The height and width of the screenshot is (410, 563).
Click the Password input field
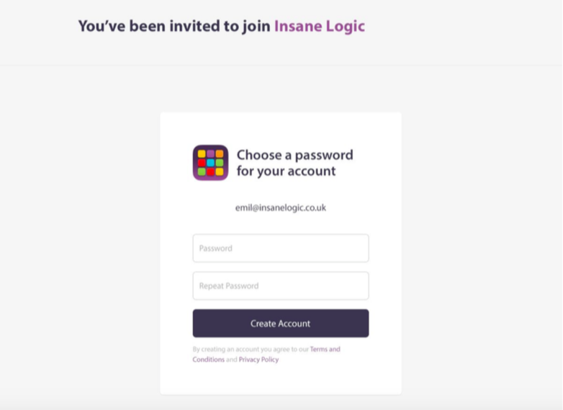[280, 248]
